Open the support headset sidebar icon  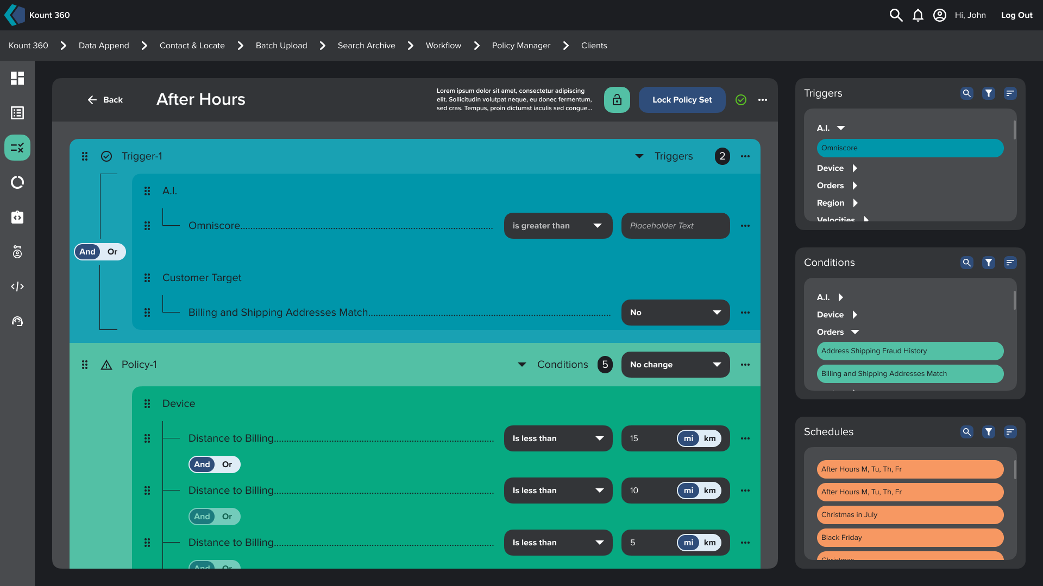pos(17,321)
